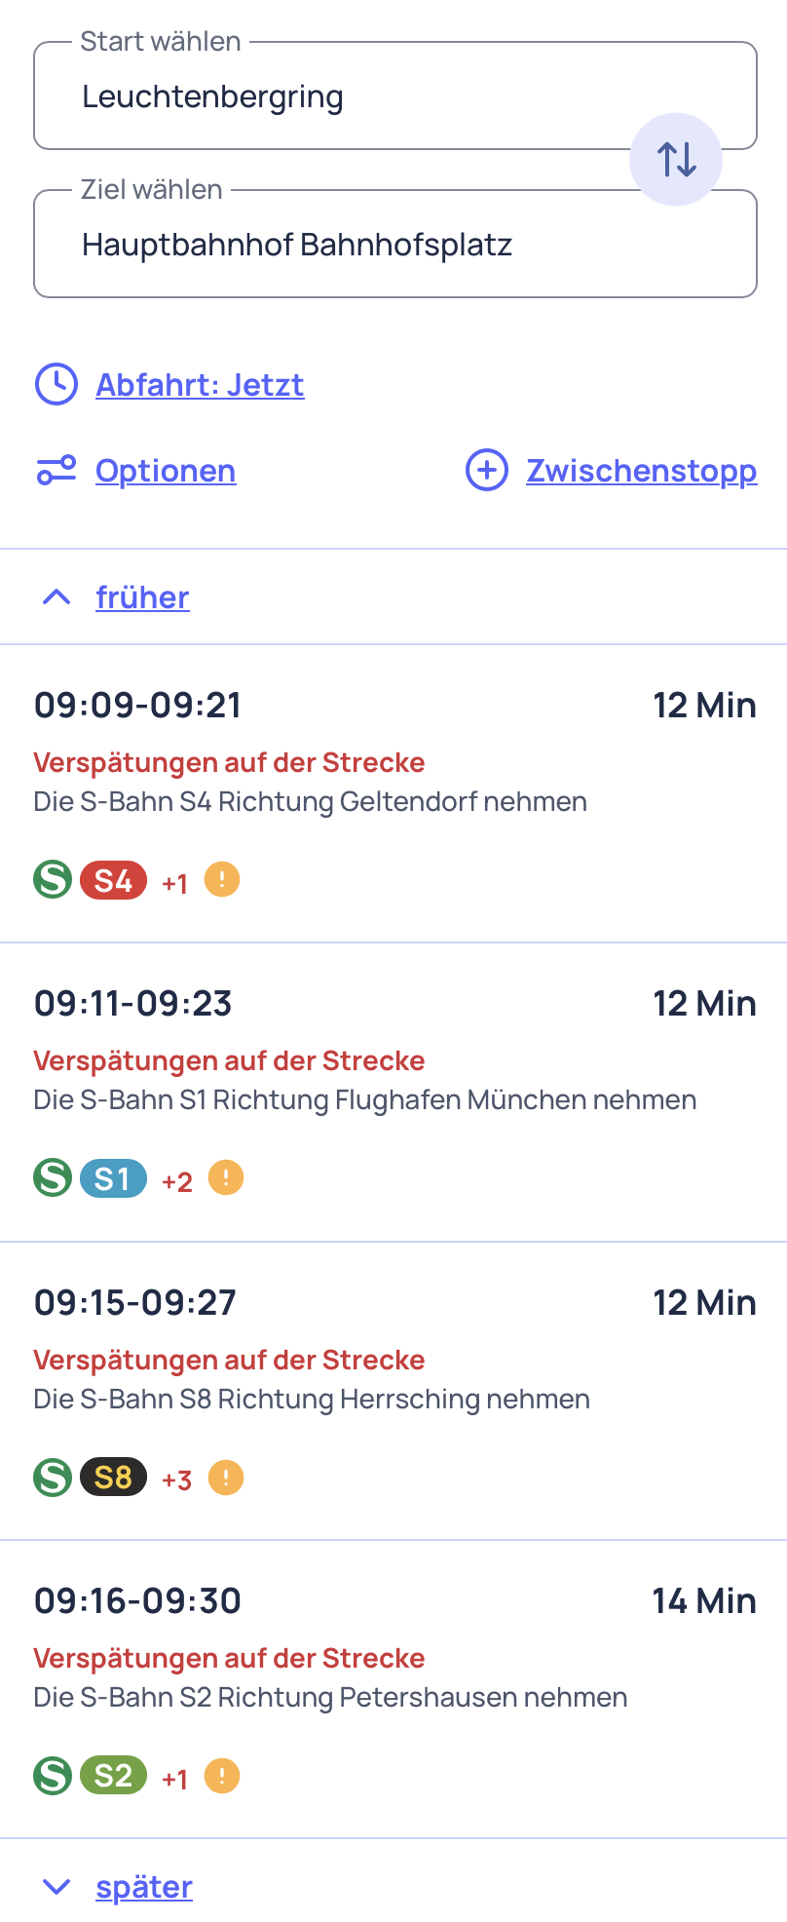The height and width of the screenshot is (1922, 787).
Task: Click the plus circle icon for Zwischenstopp
Action: (487, 471)
